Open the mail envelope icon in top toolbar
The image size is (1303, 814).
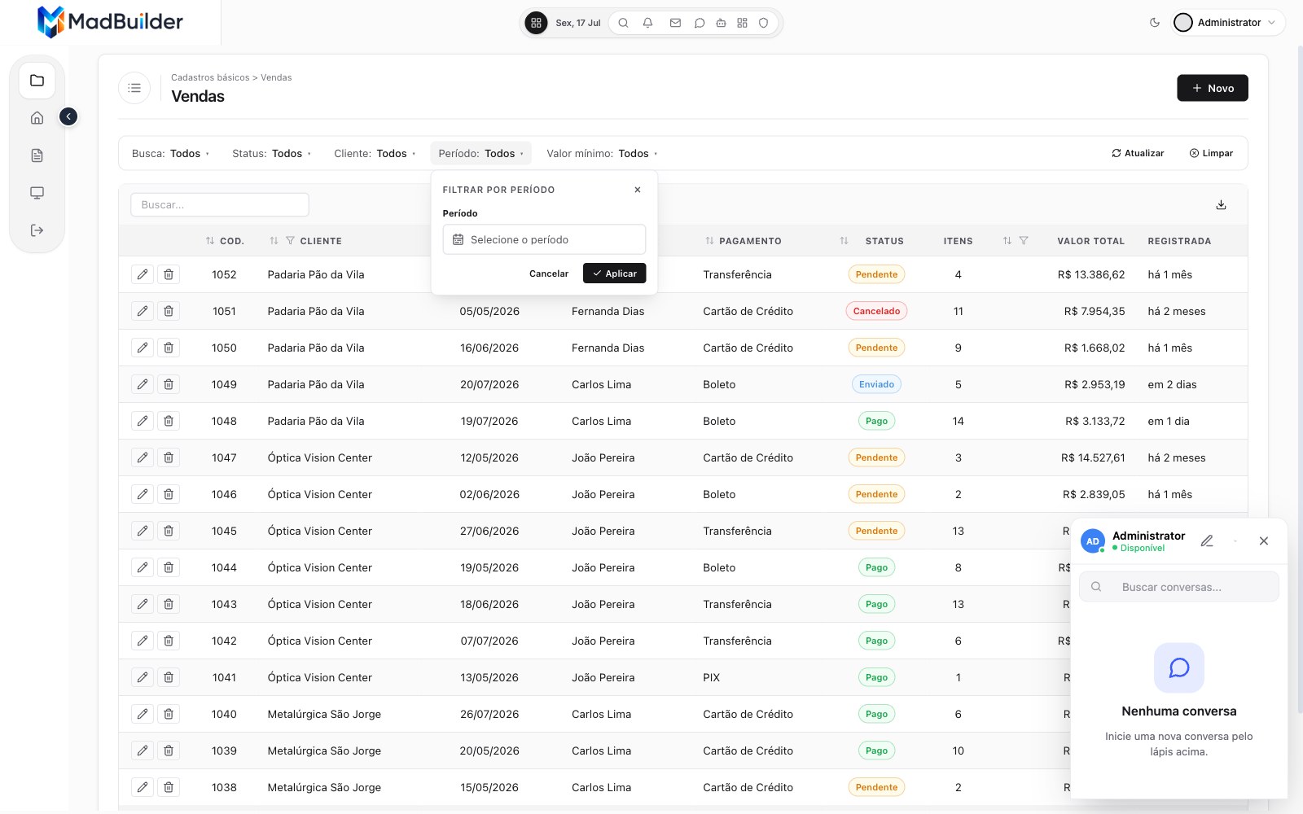point(675,23)
